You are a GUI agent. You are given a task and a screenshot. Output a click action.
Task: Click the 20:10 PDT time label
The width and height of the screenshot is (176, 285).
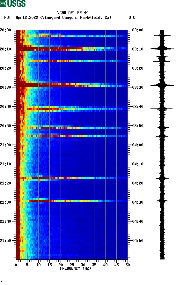[5, 49]
